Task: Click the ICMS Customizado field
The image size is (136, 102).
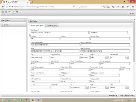Action: tap(55, 45)
